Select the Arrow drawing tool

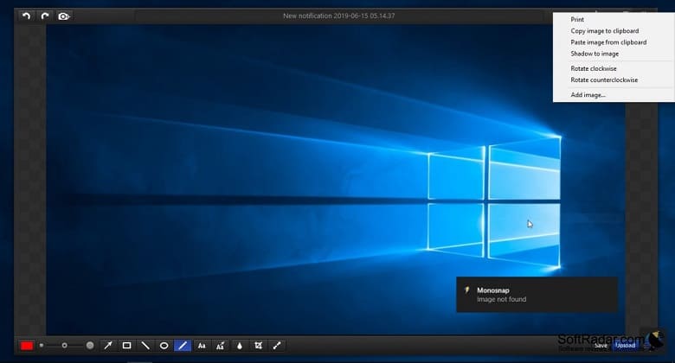point(108,346)
